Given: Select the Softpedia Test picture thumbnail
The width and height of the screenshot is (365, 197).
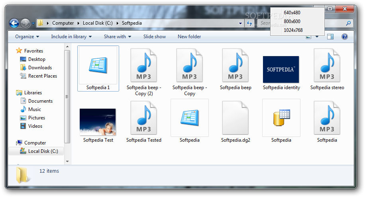Looking at the screenshot, I should [x=98, y=122].
